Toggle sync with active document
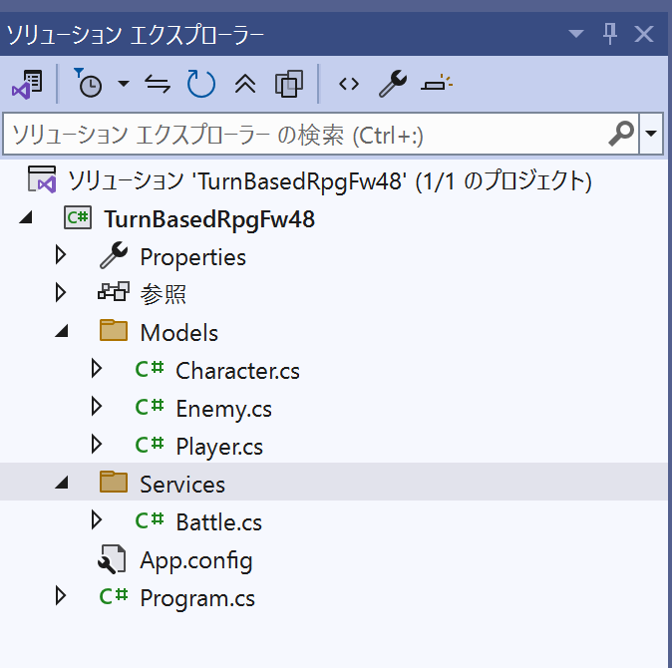672x668 pixels. click(x=158, y=84)
